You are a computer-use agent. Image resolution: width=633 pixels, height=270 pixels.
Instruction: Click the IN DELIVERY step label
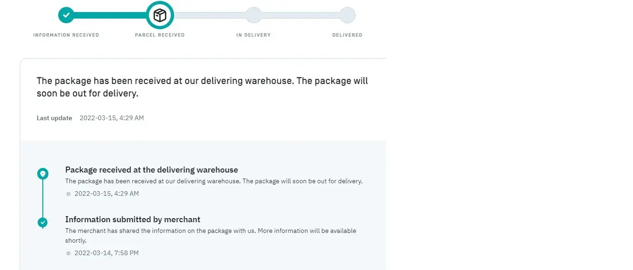click(x=253, y=35)
